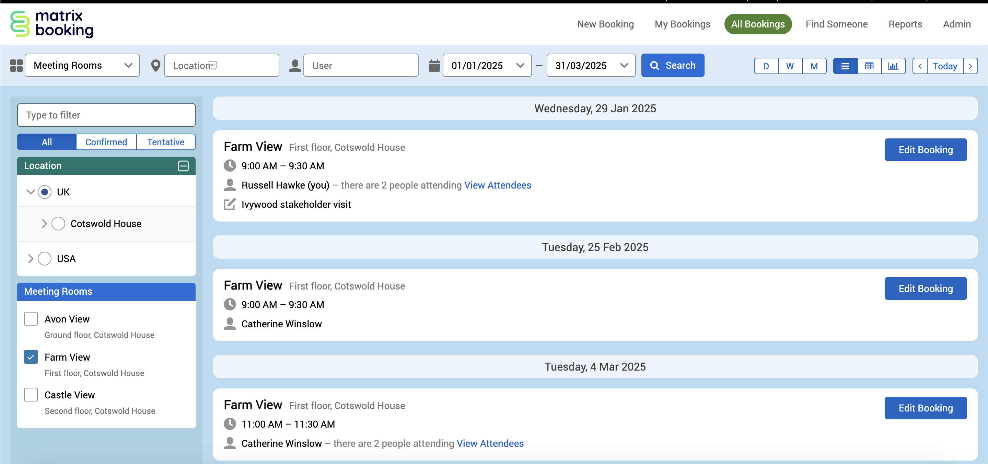Open the 31/03/2025 end date dropdown
This screenshot has width=988, height=464.
point(591,66)
